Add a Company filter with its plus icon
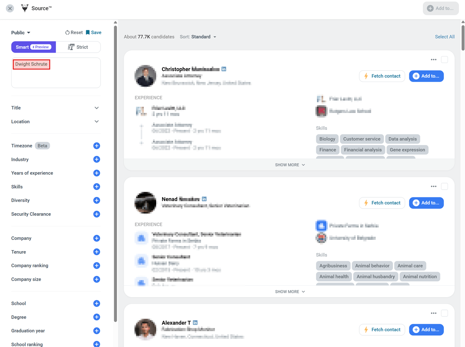 pos(96,238)
